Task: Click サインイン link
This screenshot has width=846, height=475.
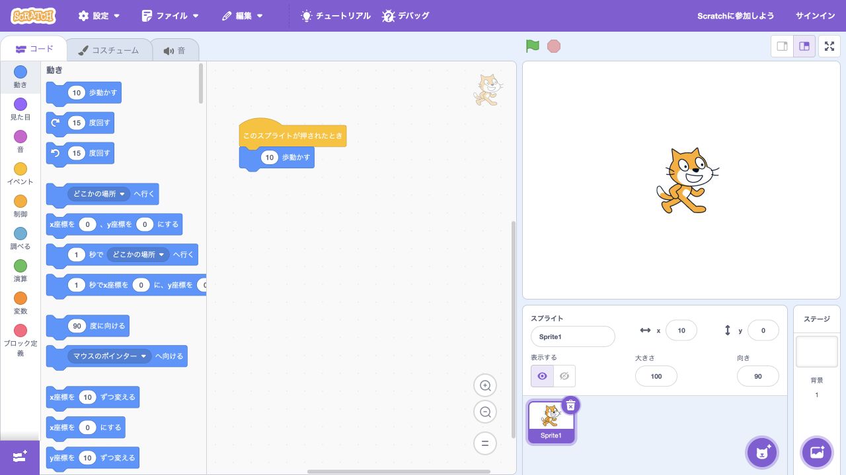Action: (816, 16)
